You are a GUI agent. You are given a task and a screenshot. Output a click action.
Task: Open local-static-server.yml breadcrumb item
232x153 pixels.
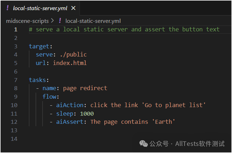click(x=93, y=21)
